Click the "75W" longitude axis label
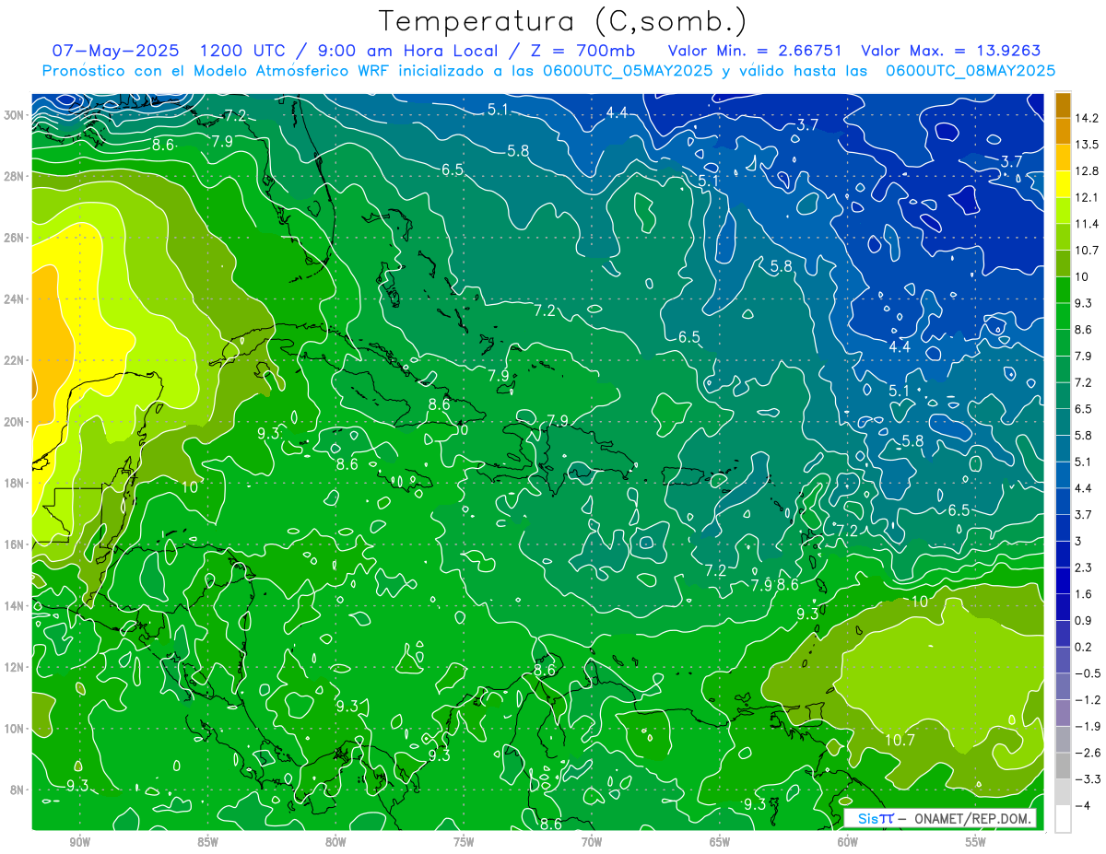 tap(464, 842)
